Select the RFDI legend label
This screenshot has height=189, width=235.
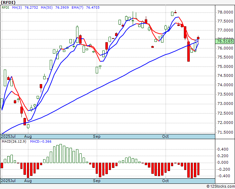click(6, 7)
